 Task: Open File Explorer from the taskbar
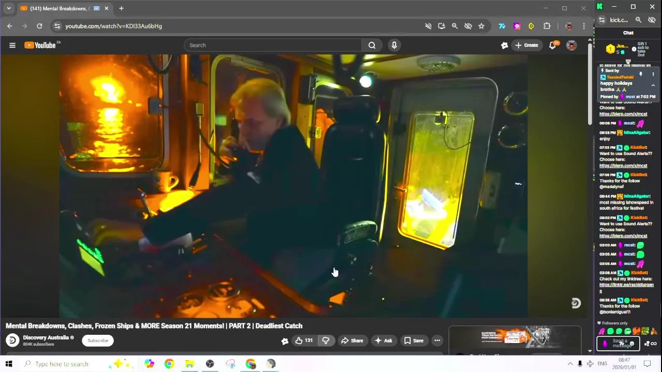coord(189,364)
